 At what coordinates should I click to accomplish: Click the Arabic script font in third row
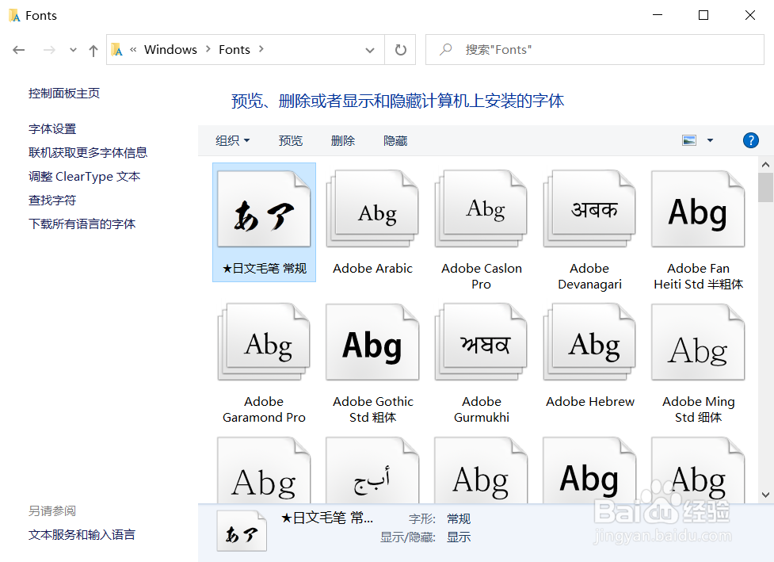(372, 470)
